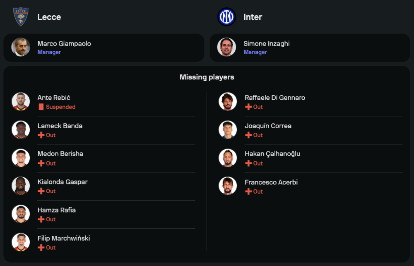Click the Missing players section heading

pos(207,77)
